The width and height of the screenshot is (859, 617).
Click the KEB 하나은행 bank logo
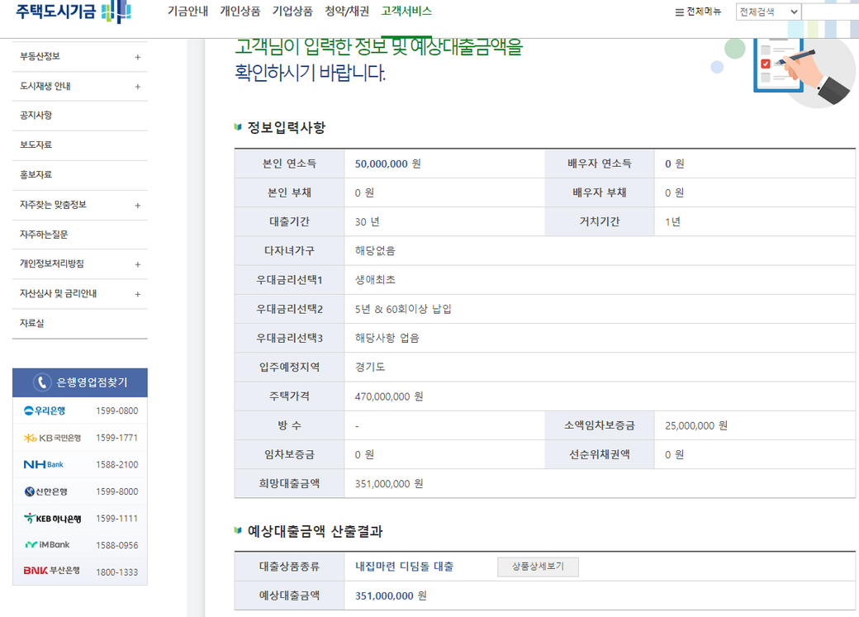(52, 519)
